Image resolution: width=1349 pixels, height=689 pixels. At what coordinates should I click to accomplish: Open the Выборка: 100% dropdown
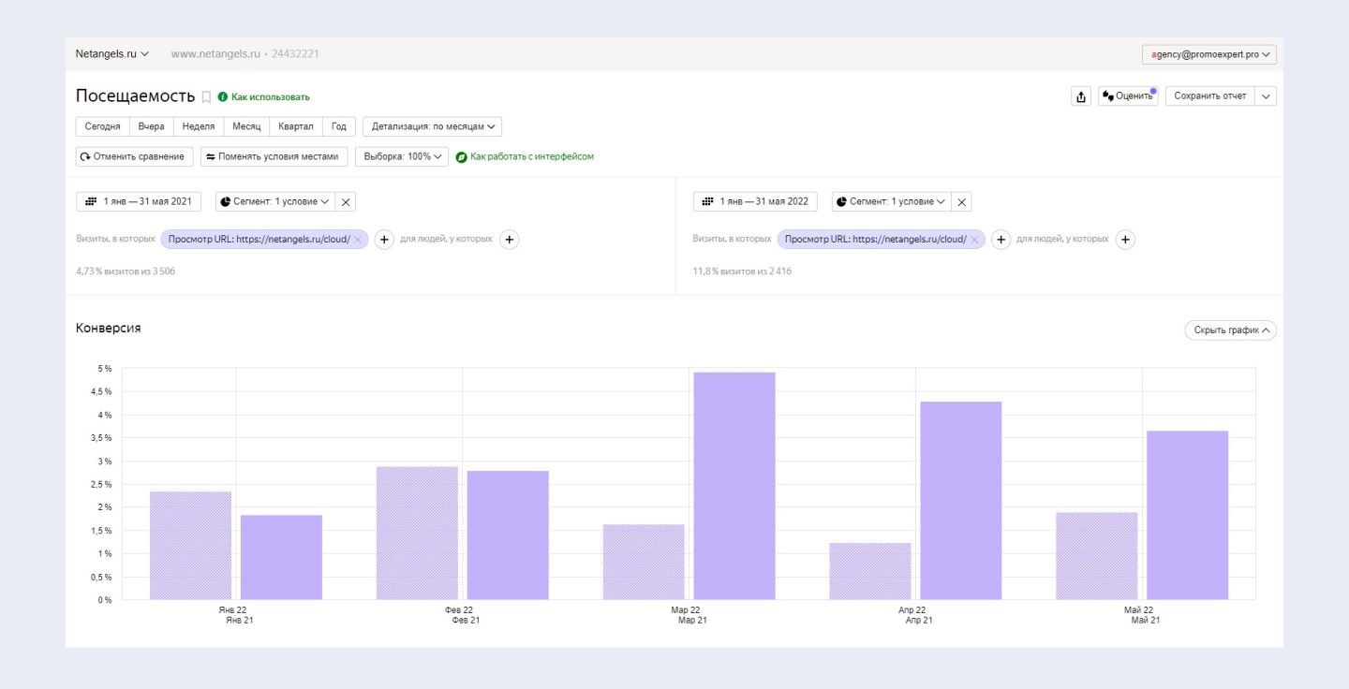pyautogui.click(x=401, y=157)
